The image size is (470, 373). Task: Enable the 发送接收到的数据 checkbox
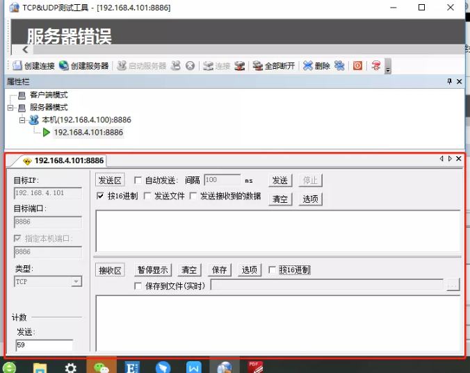[x=193, y=196]
